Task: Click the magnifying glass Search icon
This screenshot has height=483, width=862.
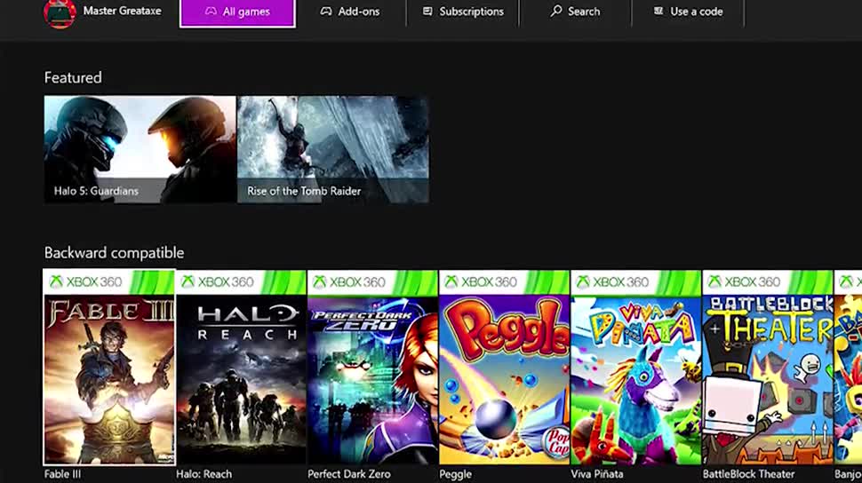Action: (x=555, y=11)
